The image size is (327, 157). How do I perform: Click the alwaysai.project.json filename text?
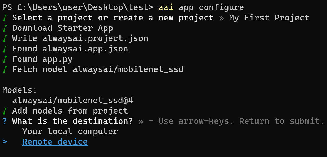point(95,38)
